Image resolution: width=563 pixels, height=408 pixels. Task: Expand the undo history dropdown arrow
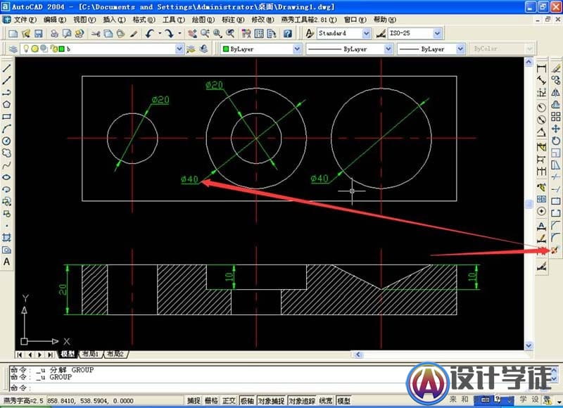pyautogui.click(x=160, y=34)
